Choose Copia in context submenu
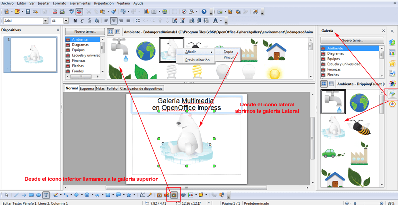The width and height of the screenshot is (398, 205). point(228,52)
